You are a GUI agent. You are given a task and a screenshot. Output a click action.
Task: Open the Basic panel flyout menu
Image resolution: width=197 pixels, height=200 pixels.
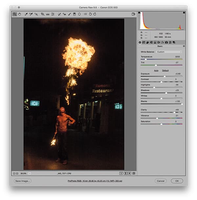click(184, 46)
